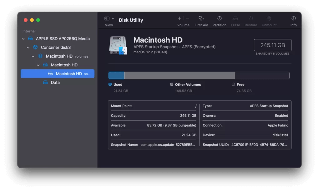The width and height of the screenshot is (319, 191).
Task: Collapse Macintosh HD volumes group chevron
Action: click(33, 56)
